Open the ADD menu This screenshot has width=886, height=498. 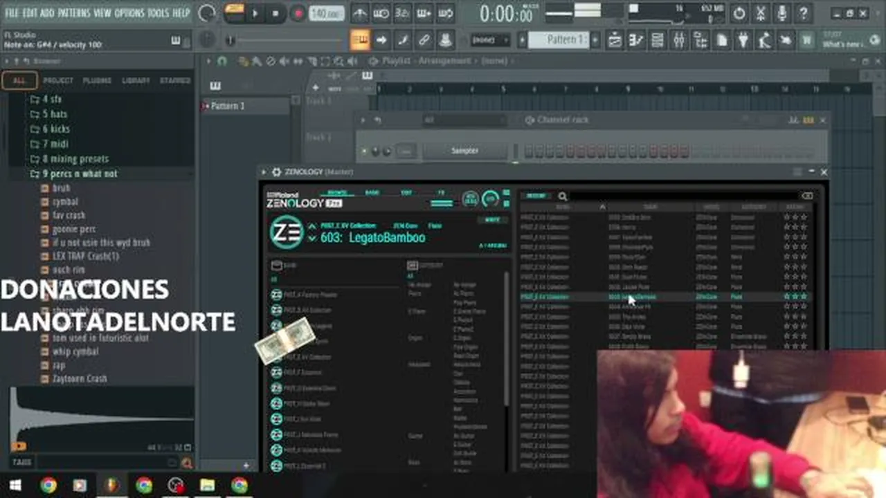(47, 13)
